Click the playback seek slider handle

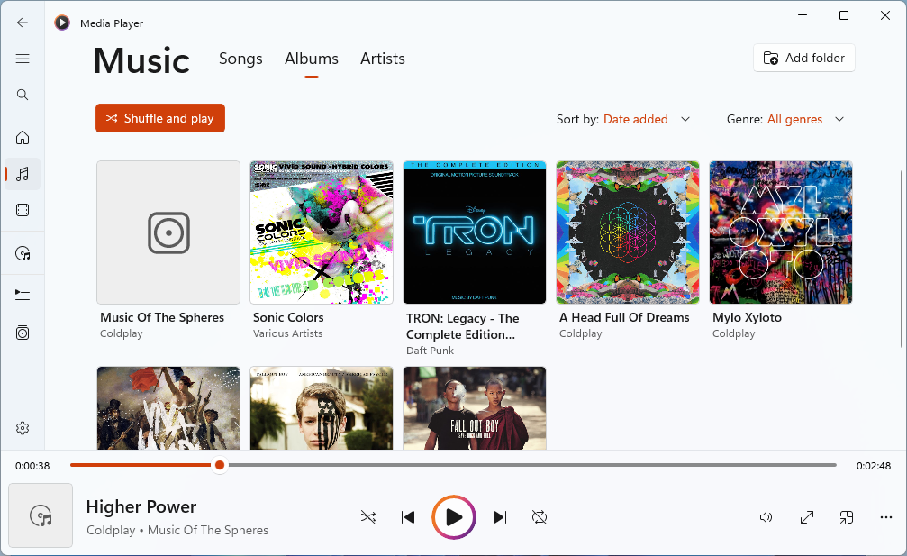pos(219,465)
